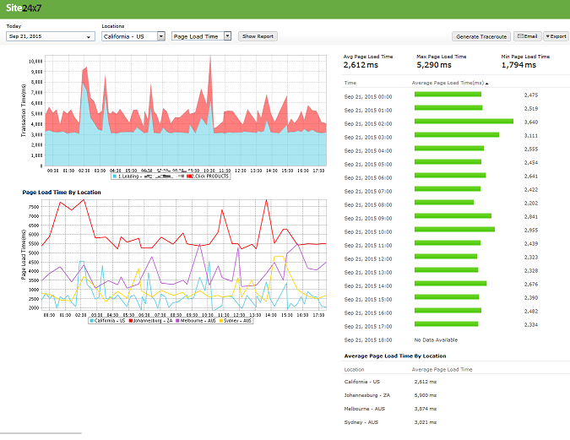The width and height of the screenshot is (570, 440).
Task: Click Generate Traceroute button
Action: pos(481,36)
